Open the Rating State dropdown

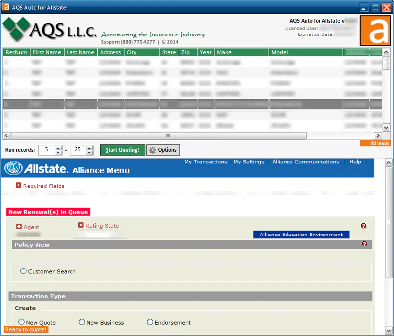click(x=100, y=235)
